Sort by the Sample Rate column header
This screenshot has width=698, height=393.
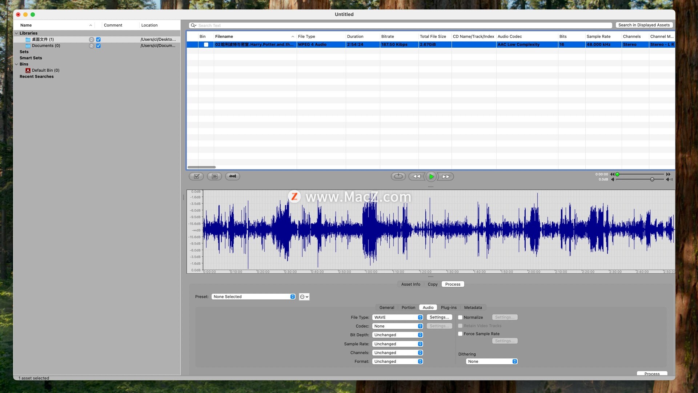pos(603,37)
